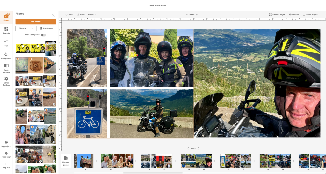Select the Text tool in the sidebar
This screenshot has width=326, height=174.
(6, 43)
